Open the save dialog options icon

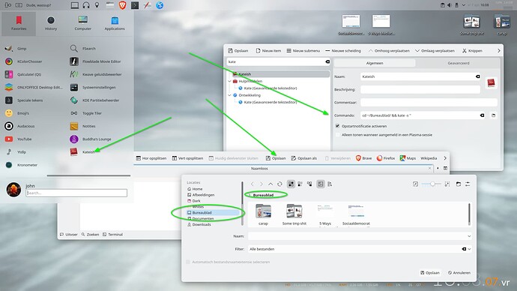click(468, 184)
